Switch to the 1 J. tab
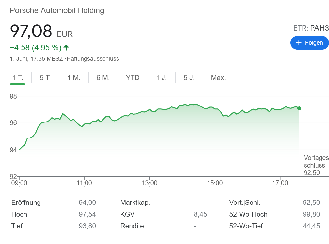Screen dimensions: 329x244 pos(162,78)
